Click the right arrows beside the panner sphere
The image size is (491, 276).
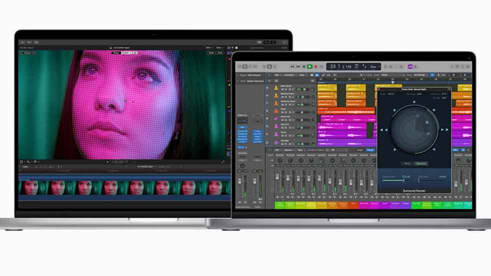(444, 130)
